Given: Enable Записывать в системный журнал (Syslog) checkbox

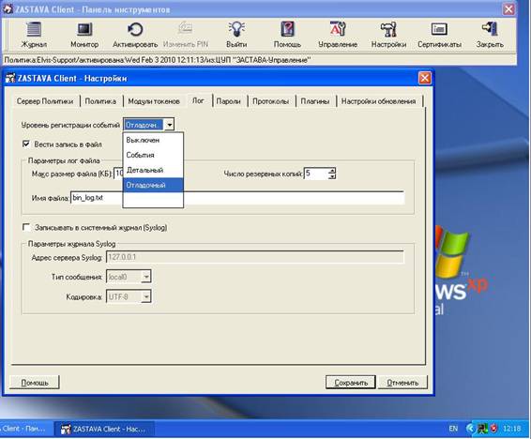Looking at the screenshot, I should 26,227.
